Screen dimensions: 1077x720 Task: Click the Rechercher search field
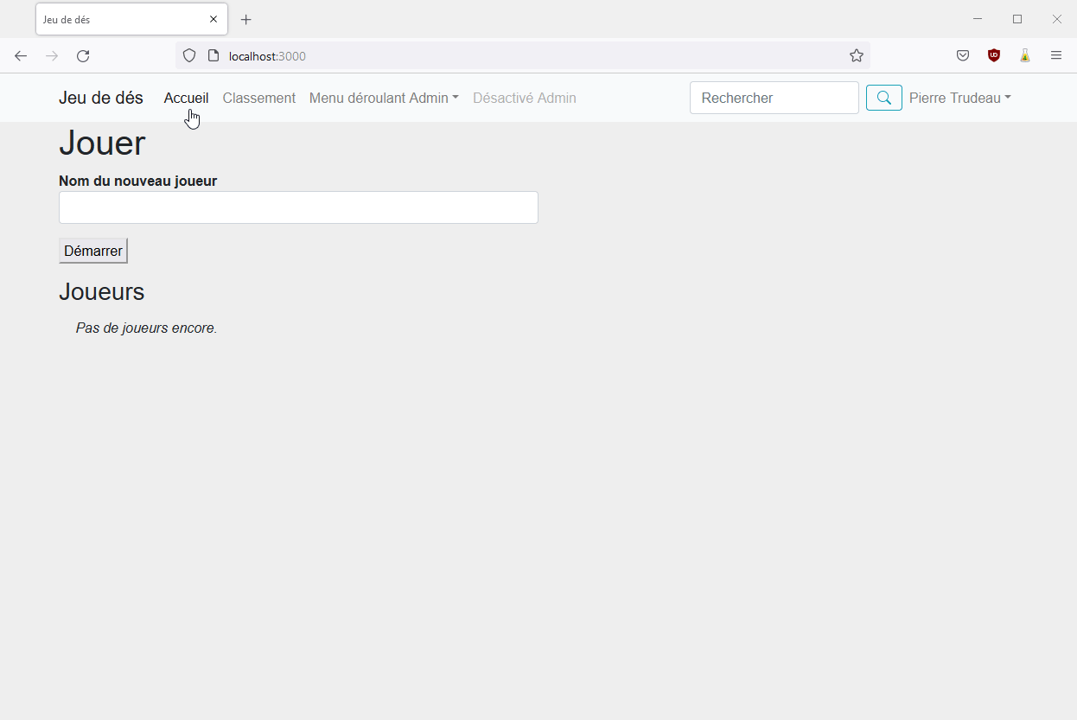[774, 98]
